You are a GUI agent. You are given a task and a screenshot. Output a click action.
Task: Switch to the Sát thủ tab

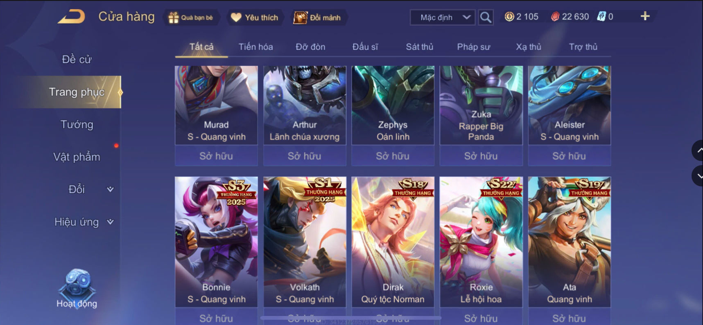[419, 47]
